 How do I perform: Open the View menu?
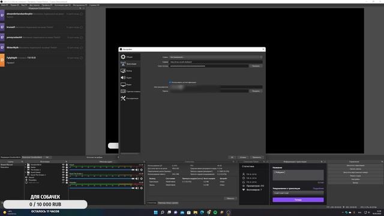click(24, 5)
